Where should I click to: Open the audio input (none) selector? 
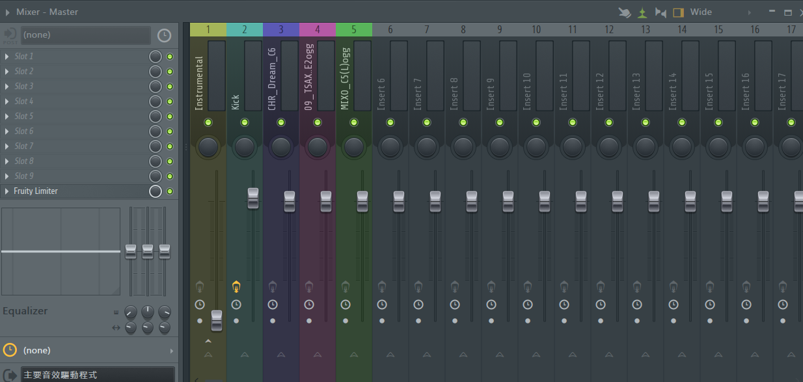(86, 35)
